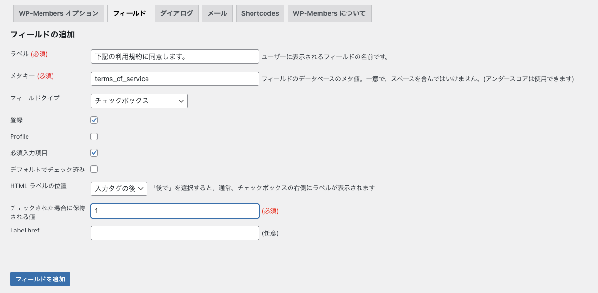
Task: Open the Shortcodes tab
Action: coord(260,13)
